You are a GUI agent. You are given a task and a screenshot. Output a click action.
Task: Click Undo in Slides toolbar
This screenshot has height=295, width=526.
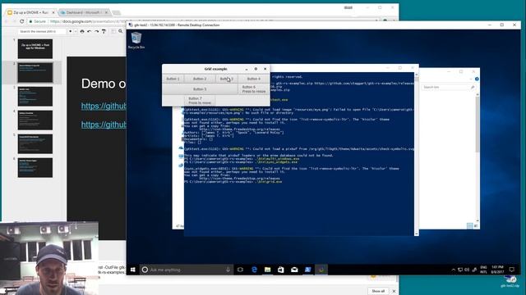pos(90,31)
